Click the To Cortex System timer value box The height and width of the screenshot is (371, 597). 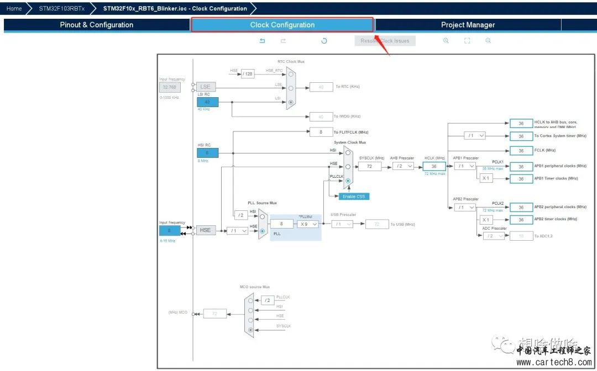pos(521,136)
